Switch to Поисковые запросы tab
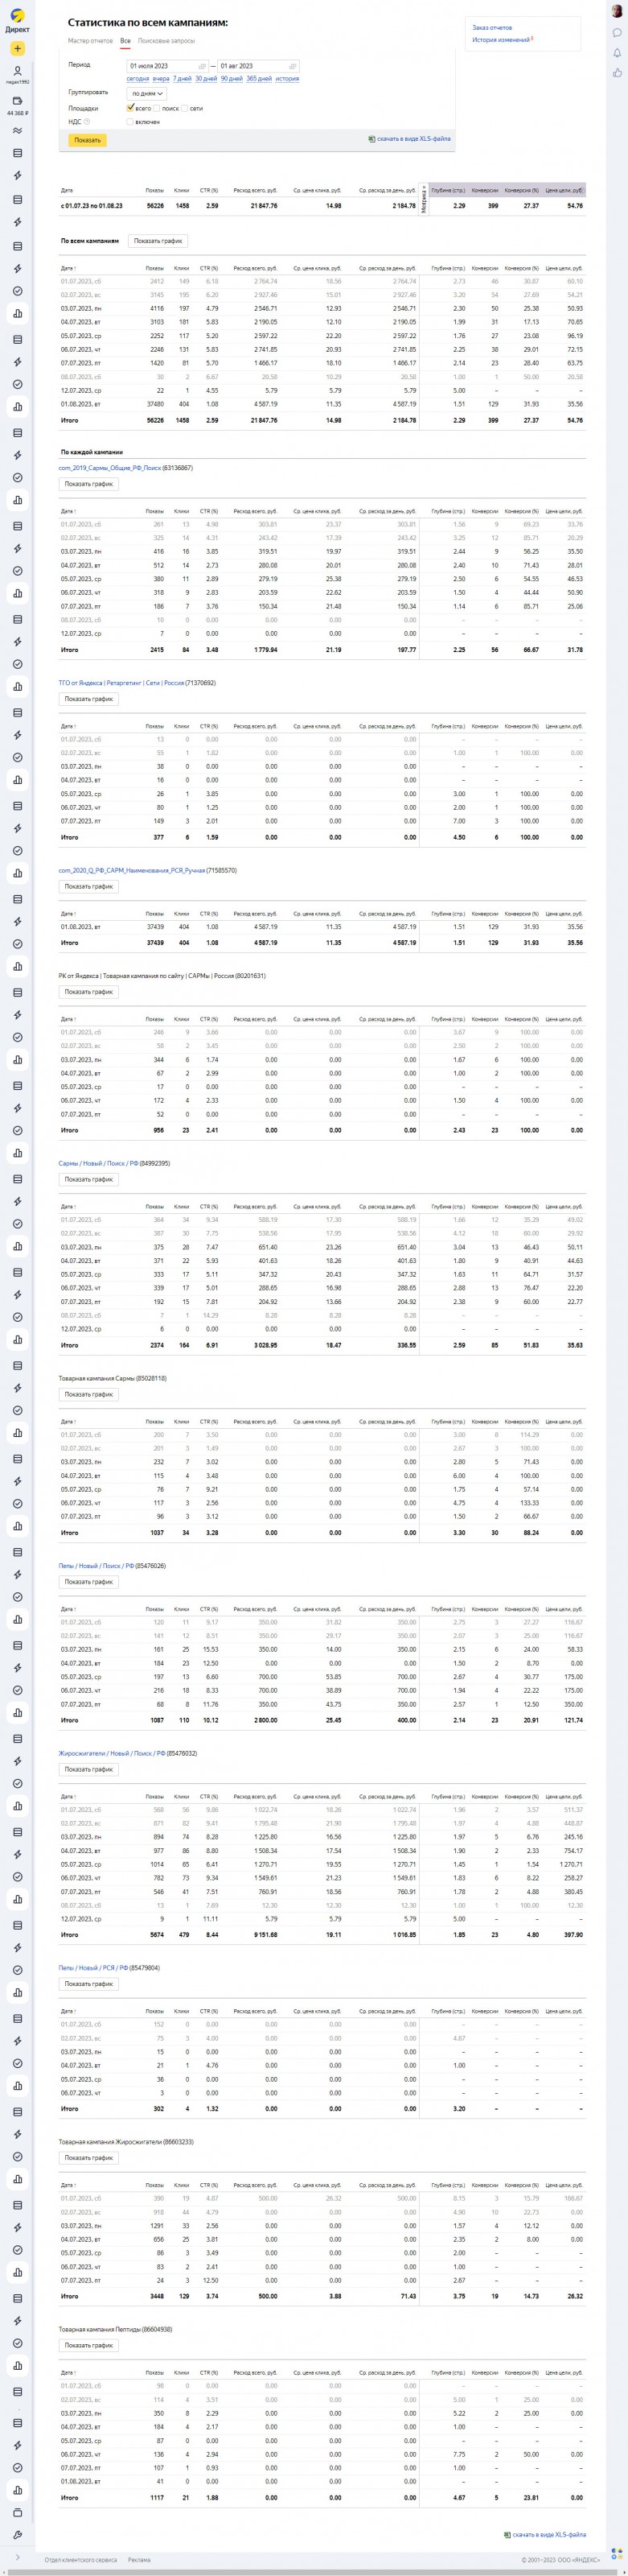 (166, 41)
